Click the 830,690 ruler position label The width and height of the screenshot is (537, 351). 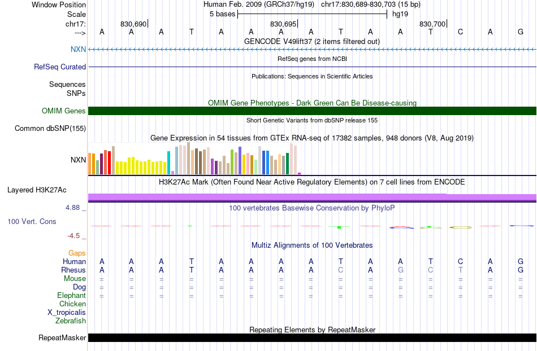[133, 24]
